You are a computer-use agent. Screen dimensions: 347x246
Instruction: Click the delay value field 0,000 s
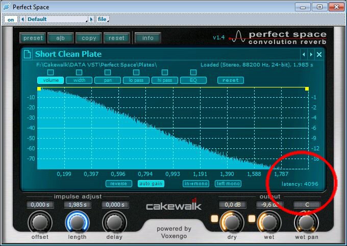(x=115, y=205)
